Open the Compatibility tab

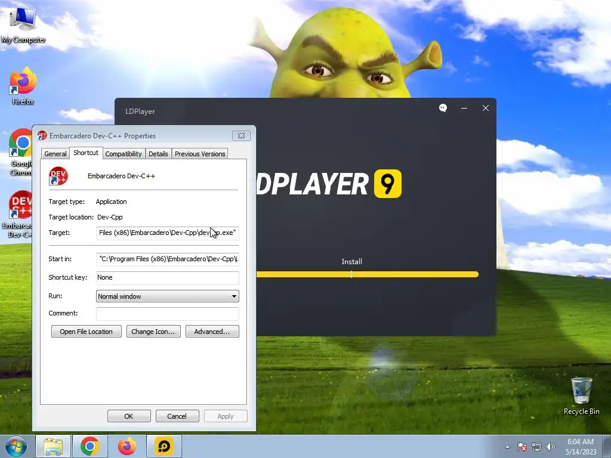click(124, 154)
